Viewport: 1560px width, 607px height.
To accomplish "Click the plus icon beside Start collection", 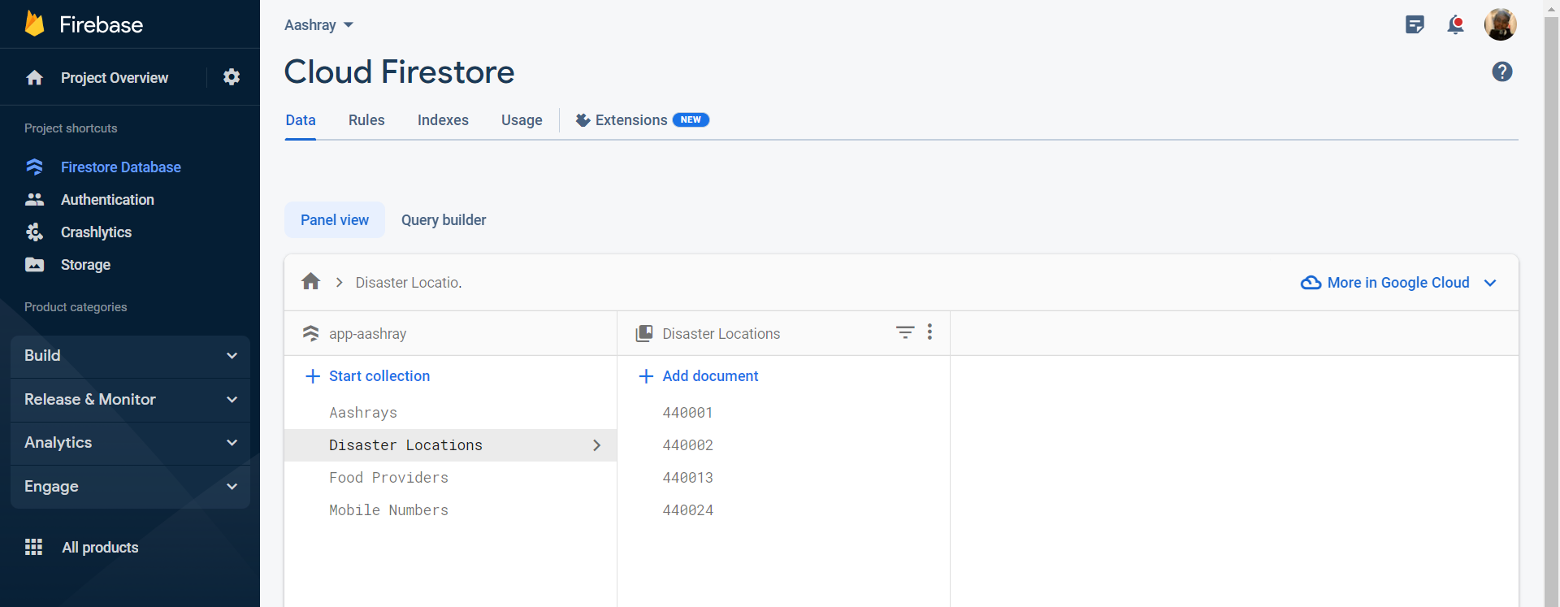I will [x=313, y=376].
